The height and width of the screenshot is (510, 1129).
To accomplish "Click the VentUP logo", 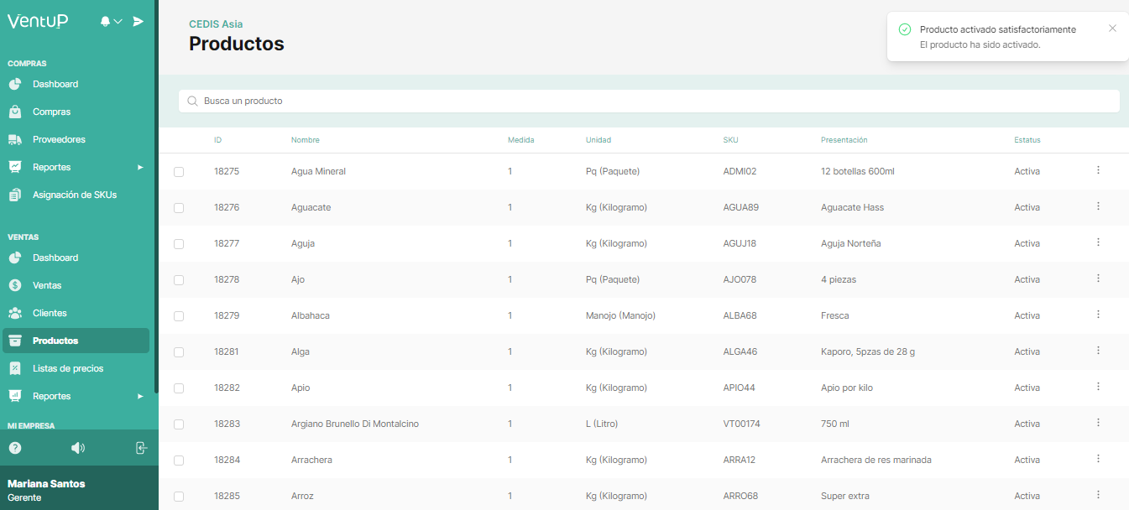I will [38, 21].
